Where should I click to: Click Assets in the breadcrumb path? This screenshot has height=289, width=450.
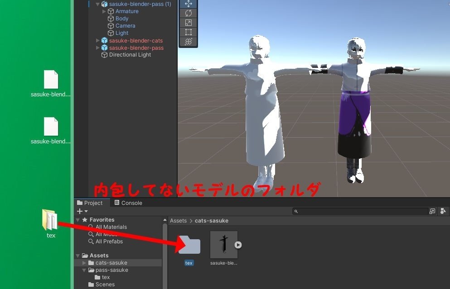(x=178, y=221)
